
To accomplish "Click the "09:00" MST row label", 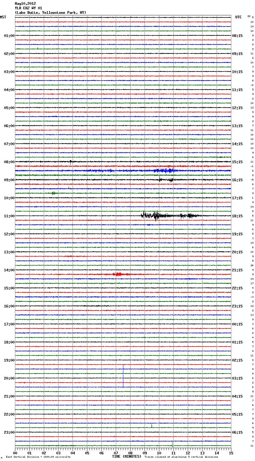I will 9,180.
